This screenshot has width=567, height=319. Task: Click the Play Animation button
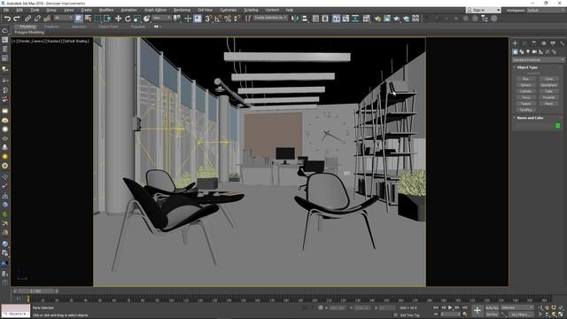tap(450, 307)
